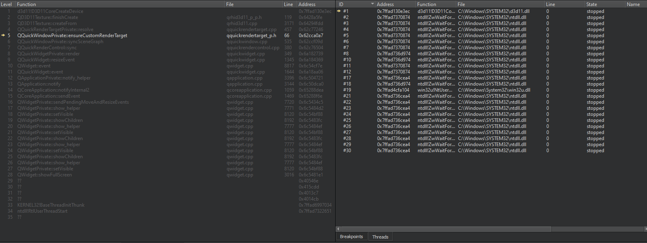Click the threads view horizontal scrollbar thumb
Viewport: 647px width, 243px height.
pos(444,229)
